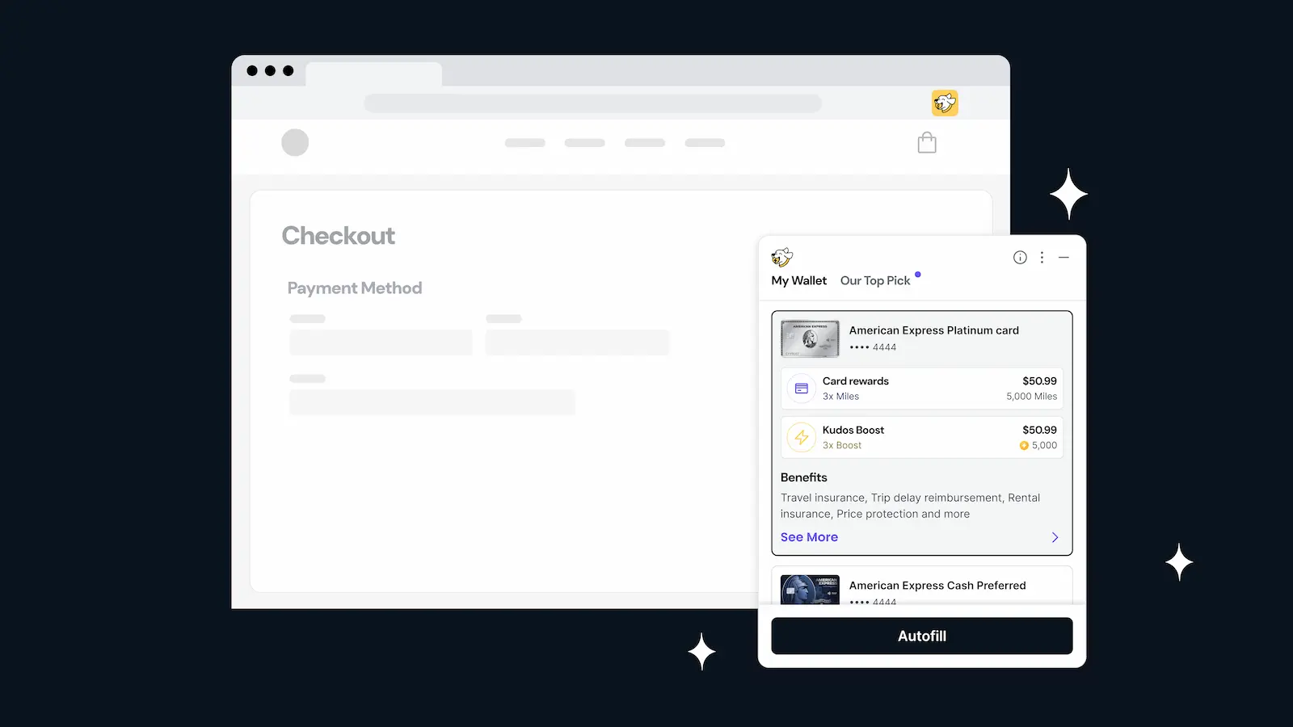The height and width of the screenshot is (727, 1293).
Task: Switch to the My Wallet tab
Action: pos(798,280)
